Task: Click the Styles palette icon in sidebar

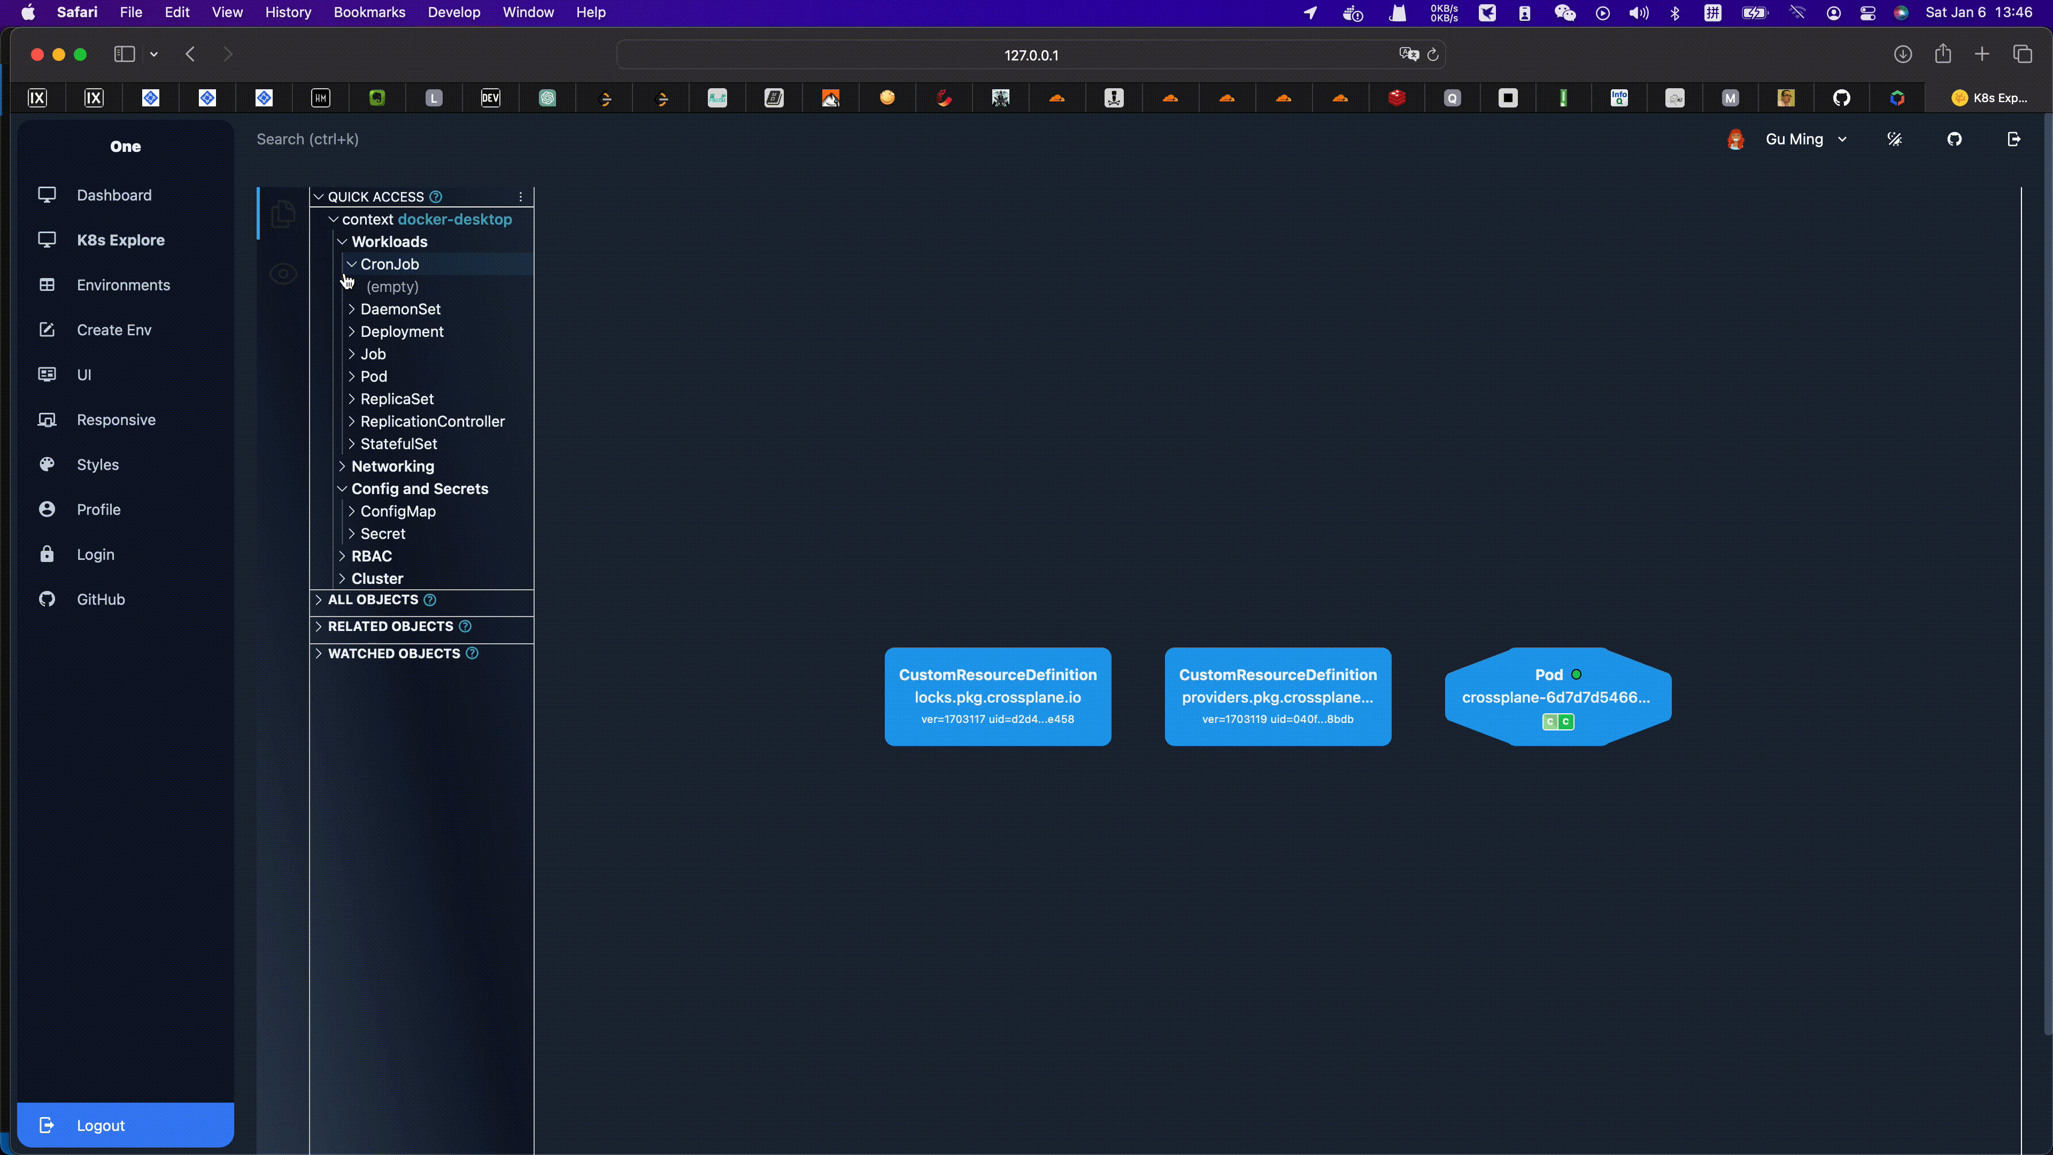Action: click(47, 465)
